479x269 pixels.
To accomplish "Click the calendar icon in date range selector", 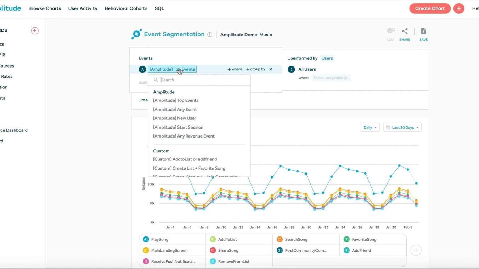I will (x=388, y=128).
